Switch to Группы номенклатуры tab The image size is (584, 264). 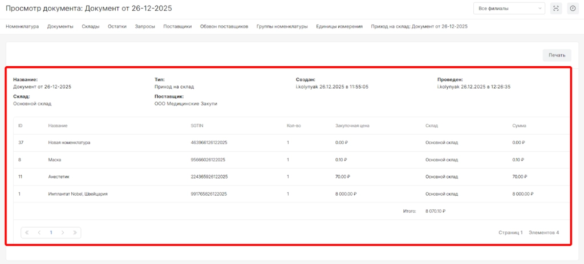click(x=282, y=26)
